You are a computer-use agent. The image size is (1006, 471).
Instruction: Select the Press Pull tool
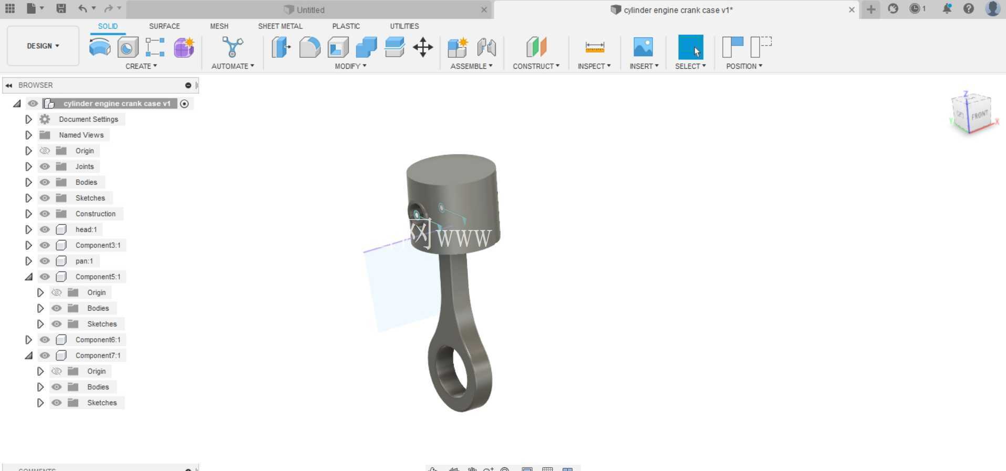click(x=281, y=47)
